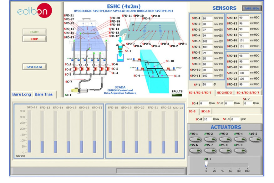
Task: Open the SC-2/SC-3 tab
Action: 224,93
